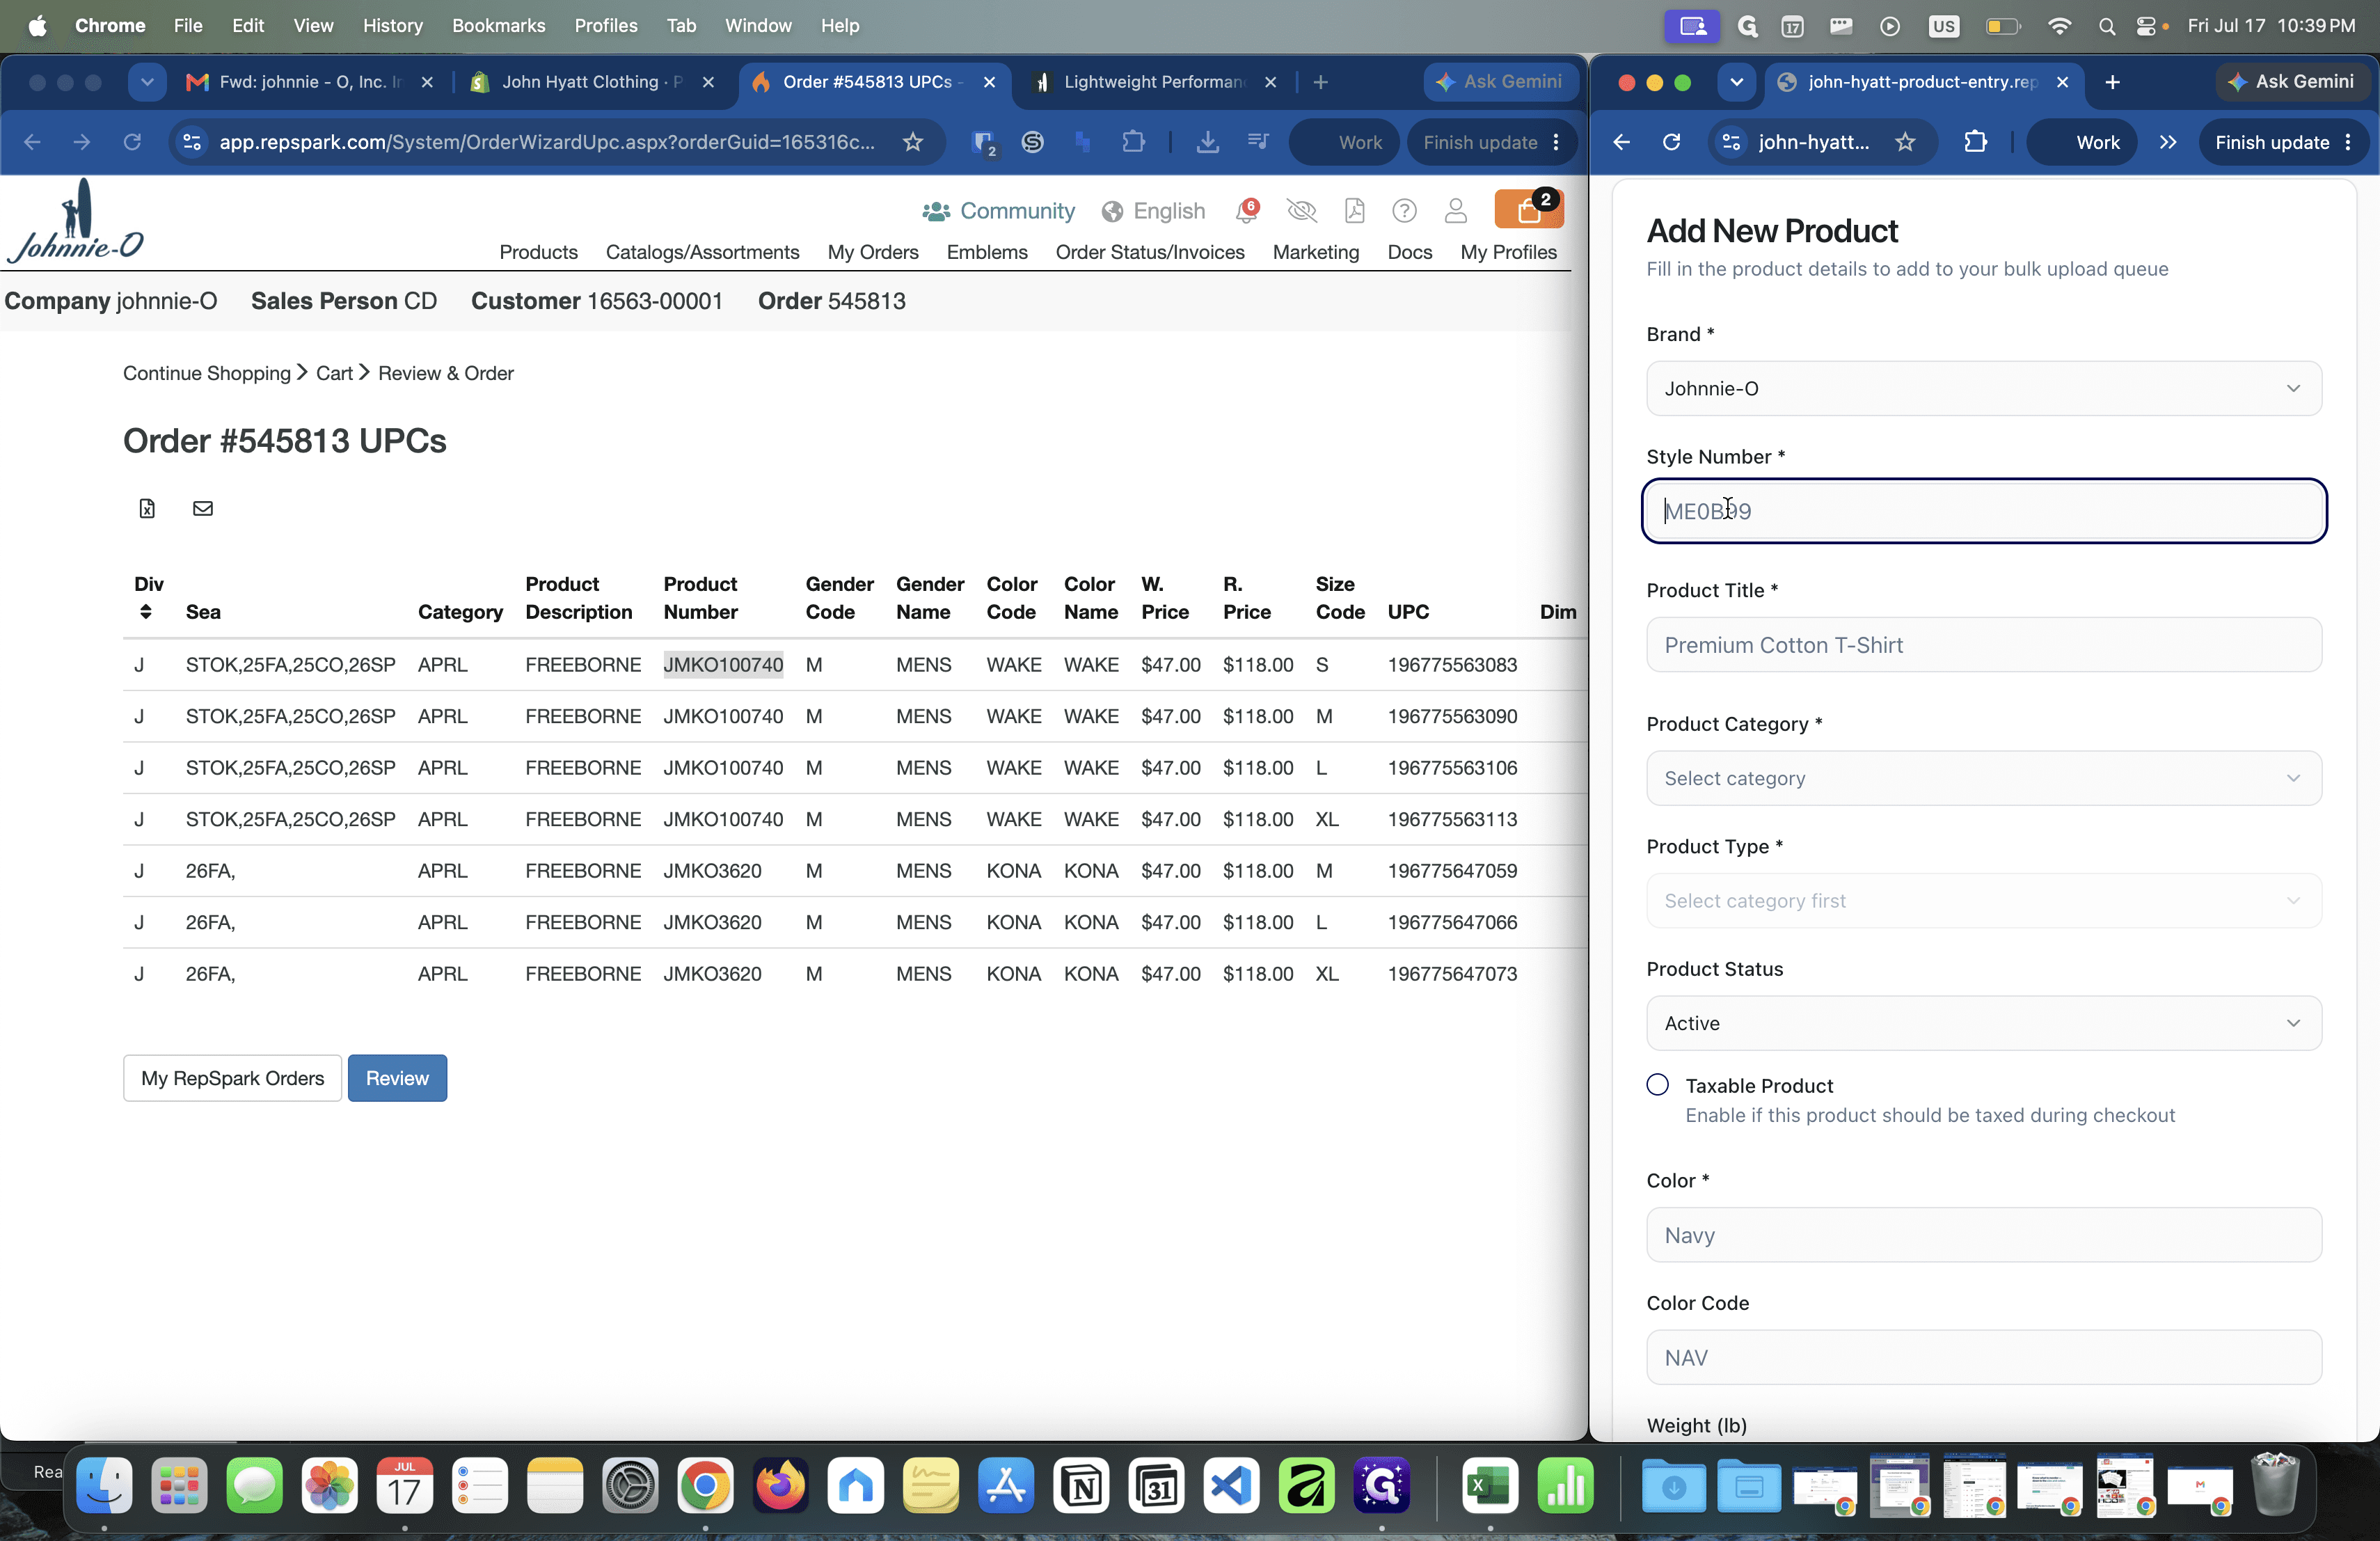Image resolution: width=2380 pixels, height=1541 pixels.
Task: Open the Product Type dropdown
Action: pyautogui.click(x=1983, y=901)
